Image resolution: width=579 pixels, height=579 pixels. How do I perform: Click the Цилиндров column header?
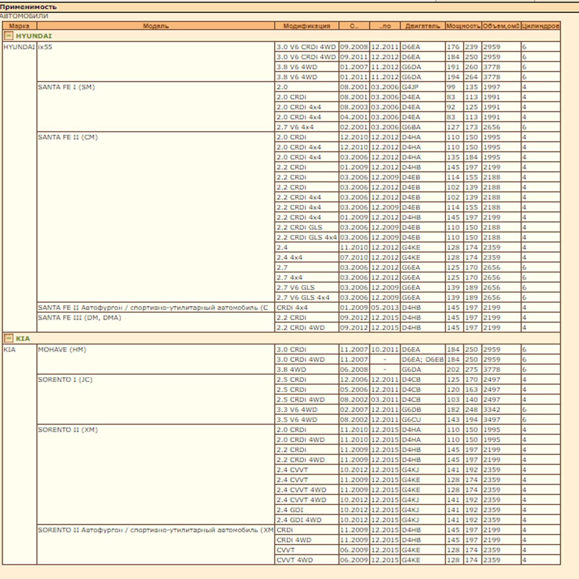[540, 26]
